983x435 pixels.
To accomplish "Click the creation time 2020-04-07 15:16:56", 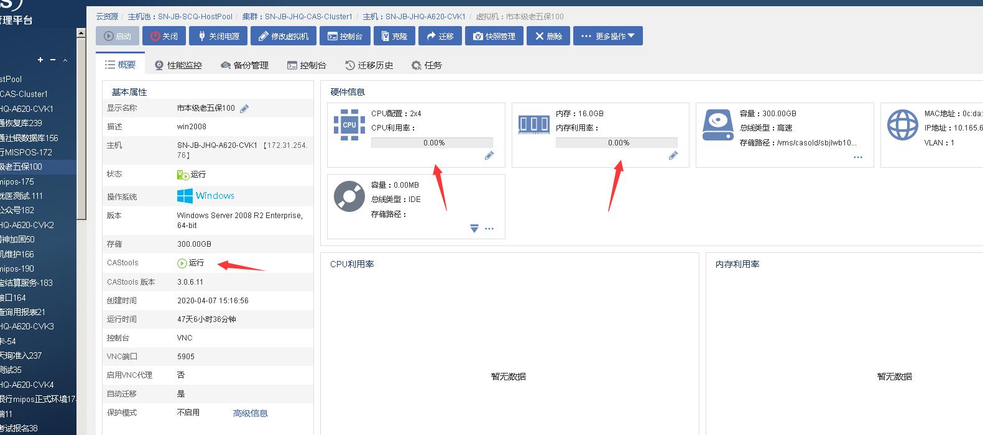I will [x=213, y=301].
